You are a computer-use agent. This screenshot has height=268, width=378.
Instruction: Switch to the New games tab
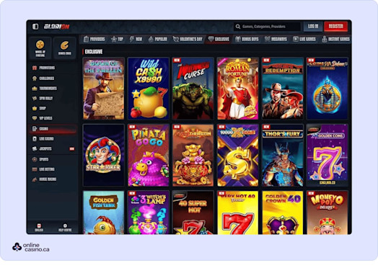(x=136, y=39)
